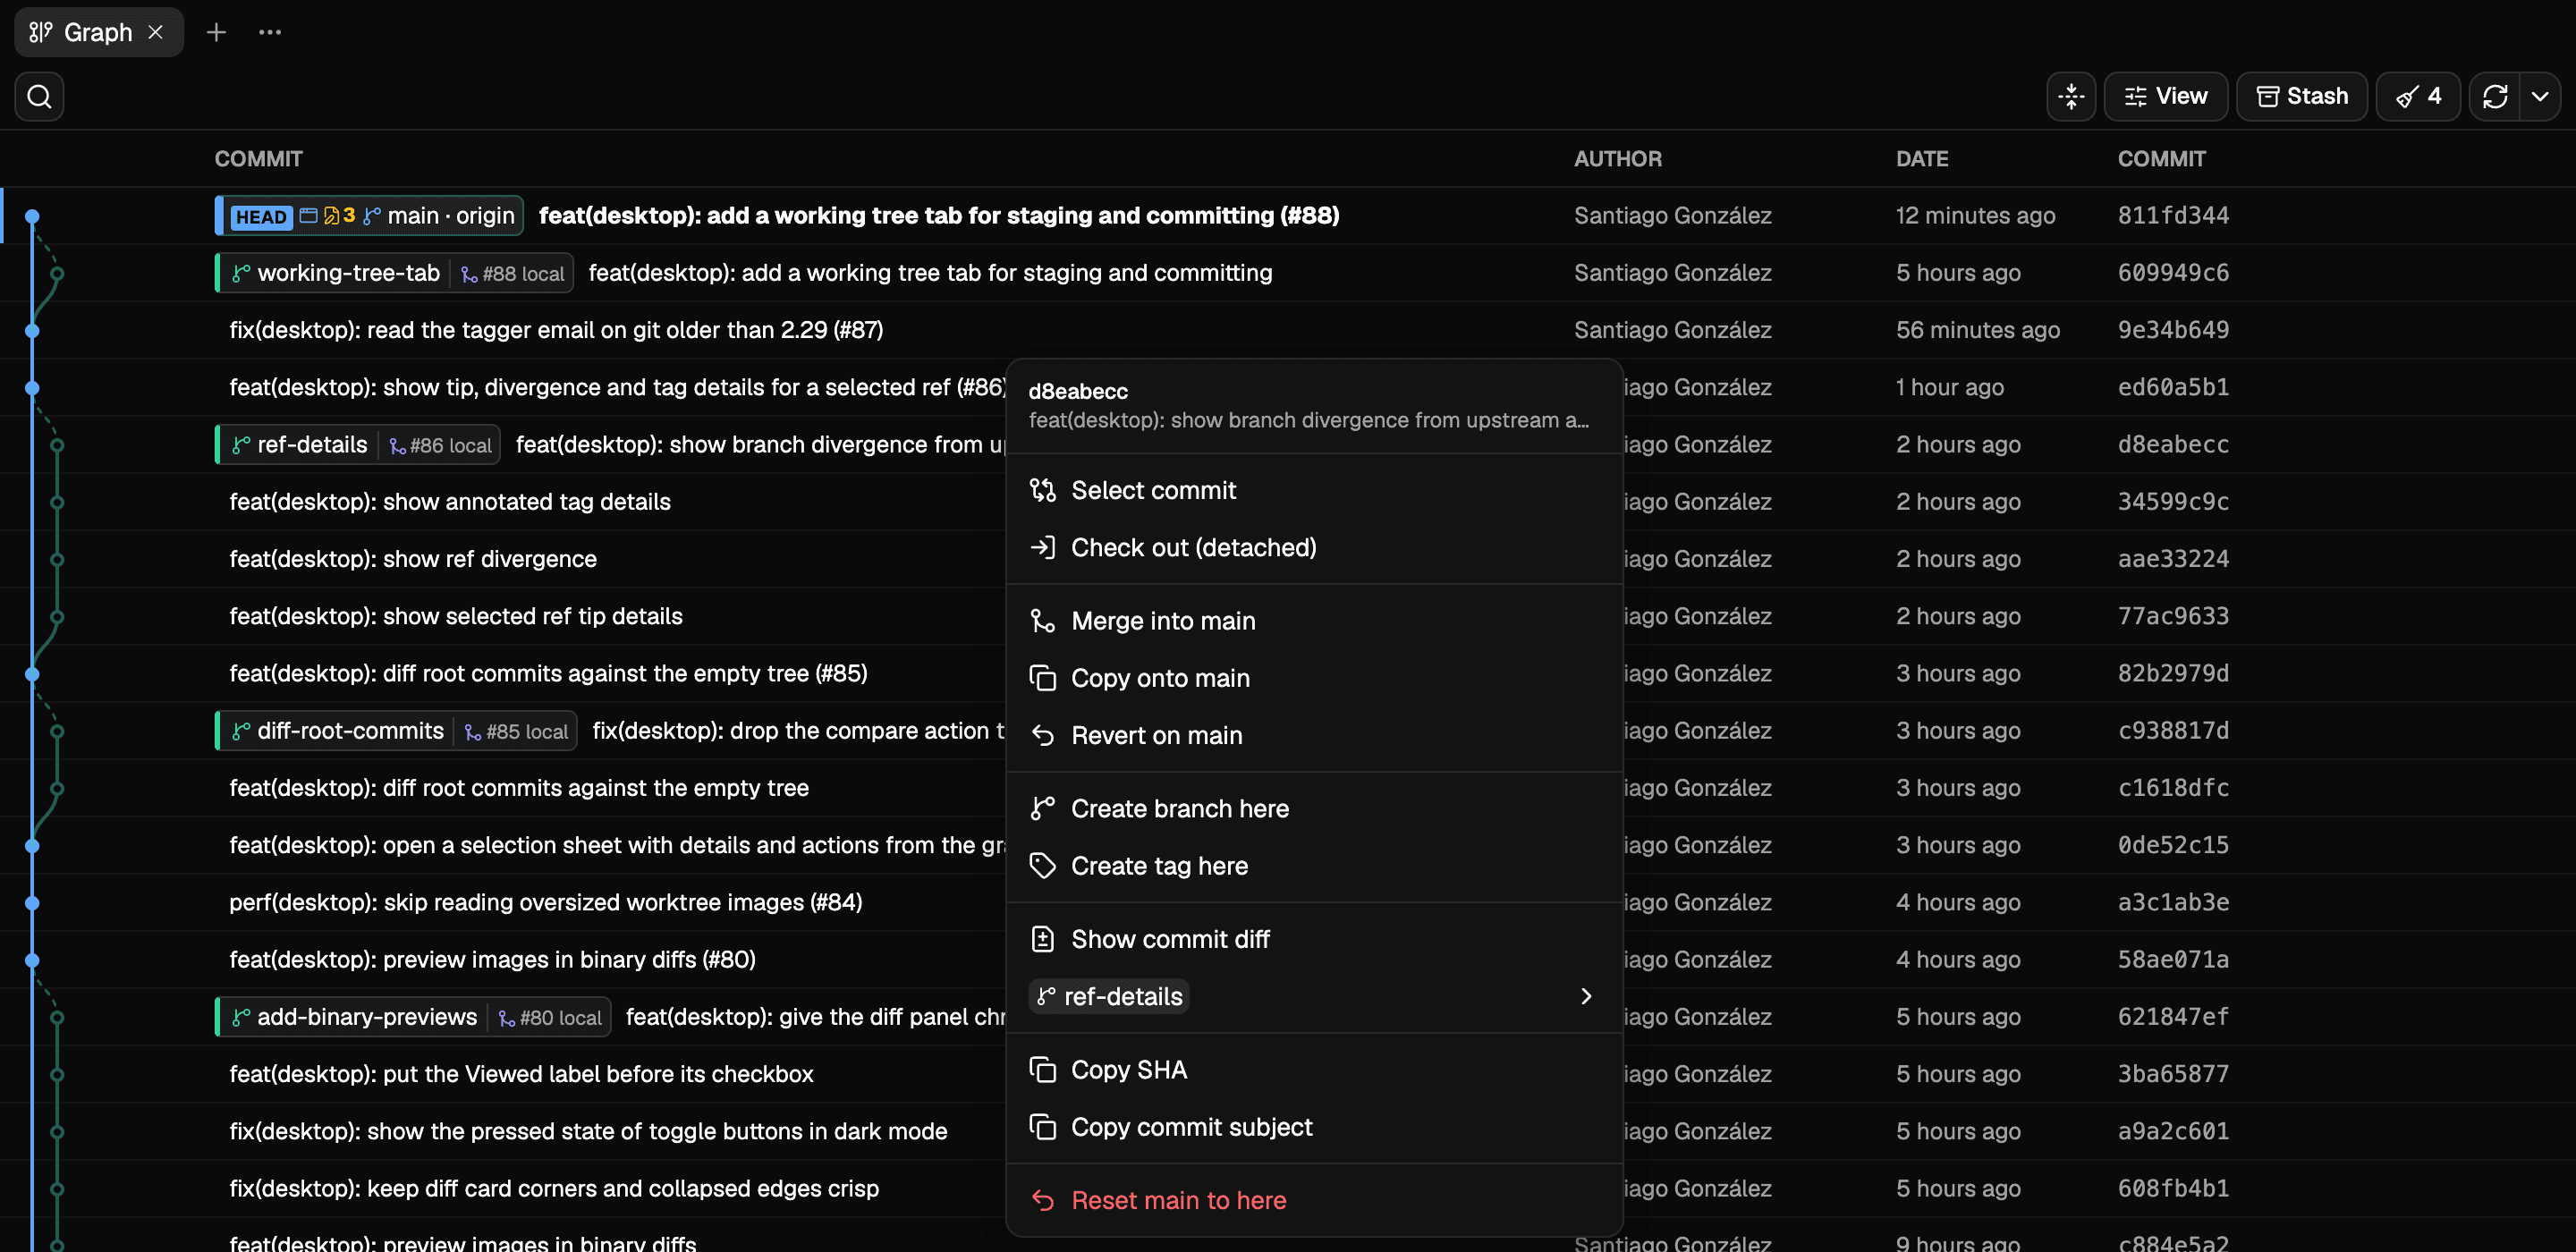Click the #86 local pull request badge
The width and height of the screenshot is (2576, 1252).
point(440,446)
